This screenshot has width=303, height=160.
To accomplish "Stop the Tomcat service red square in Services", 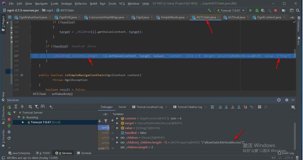I will (x=9, y=119).
